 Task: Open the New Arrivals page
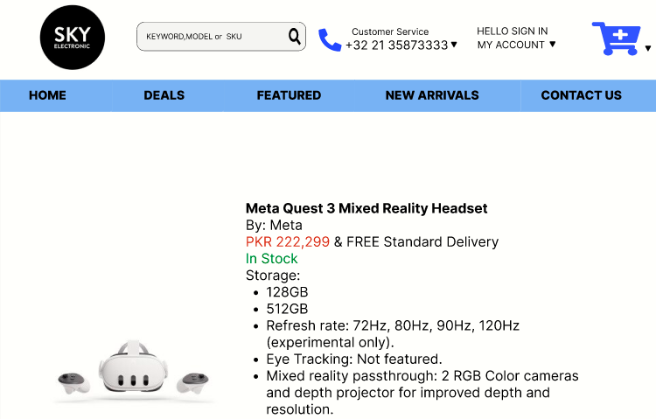click(432, 95)
